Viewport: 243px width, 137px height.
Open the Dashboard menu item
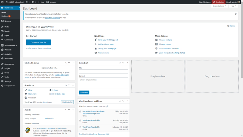(10, 8)
